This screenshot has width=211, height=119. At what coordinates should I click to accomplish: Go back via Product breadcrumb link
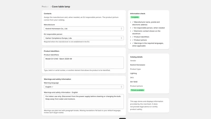coord(45,7)
